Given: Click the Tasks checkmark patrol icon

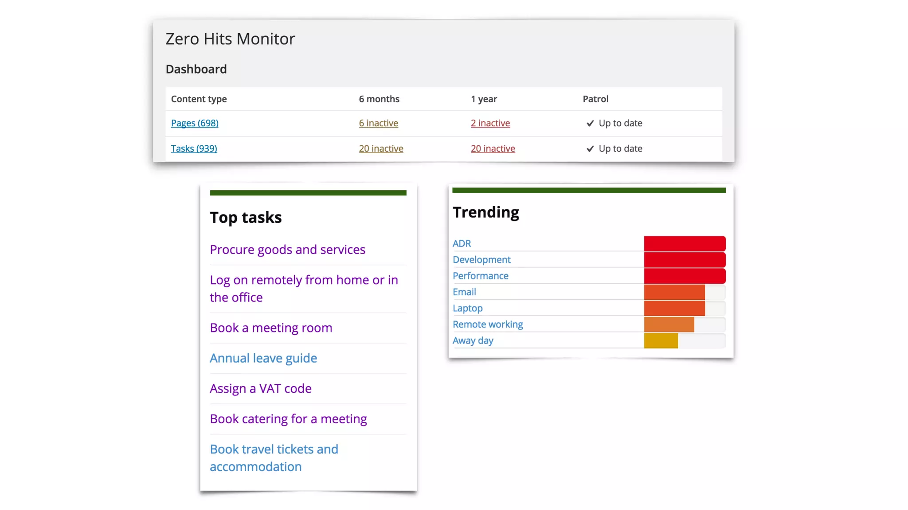Looking at the screenshot, I should 590,149.
